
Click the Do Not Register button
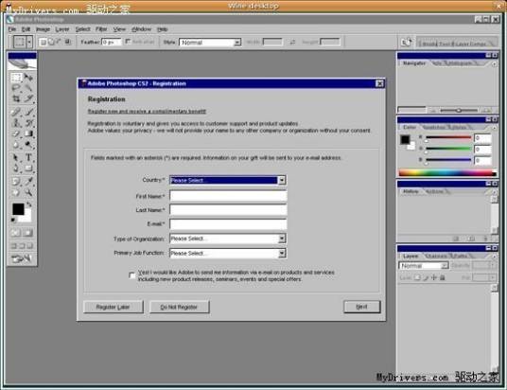pyautogui.click(x=179, y=307)
